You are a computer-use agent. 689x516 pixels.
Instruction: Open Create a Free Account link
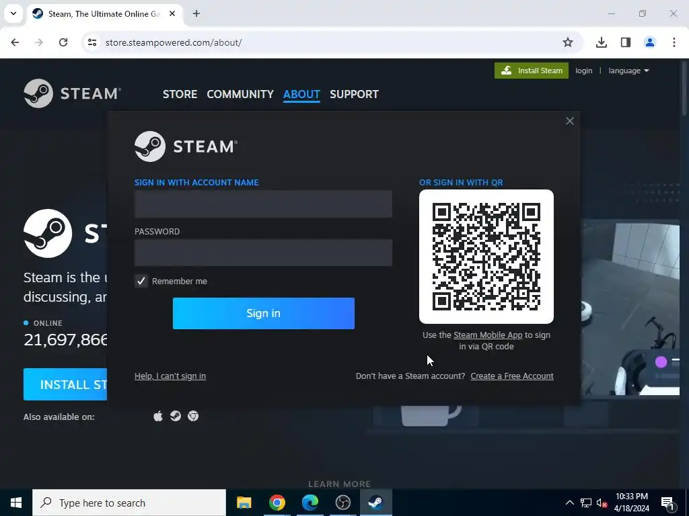pos(512,376)
